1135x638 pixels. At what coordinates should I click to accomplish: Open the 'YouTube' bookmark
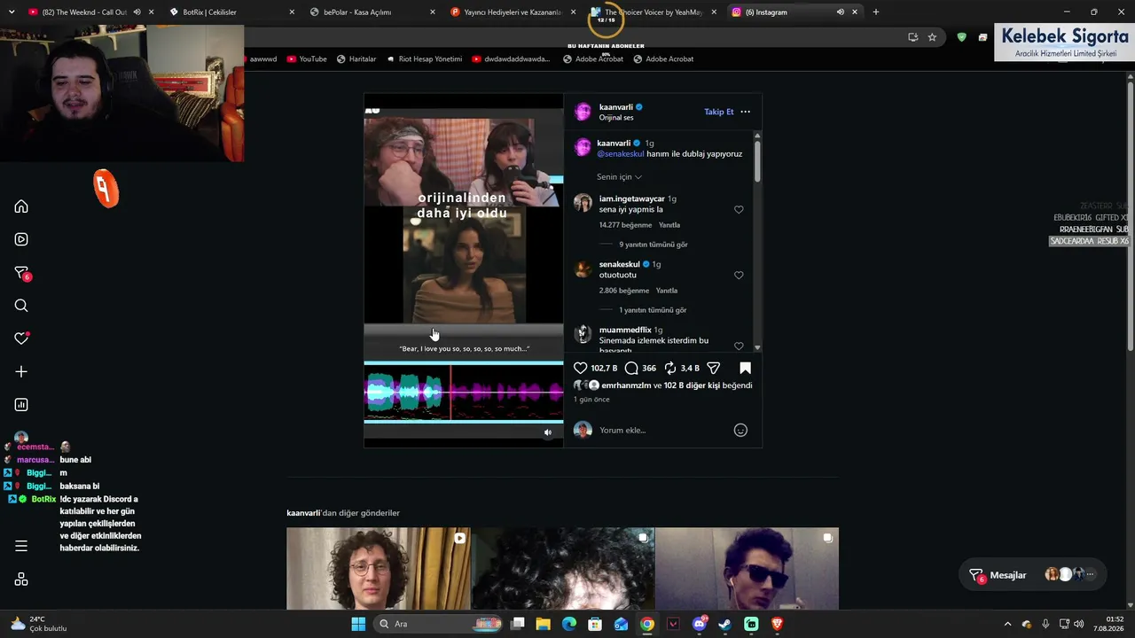306,59
